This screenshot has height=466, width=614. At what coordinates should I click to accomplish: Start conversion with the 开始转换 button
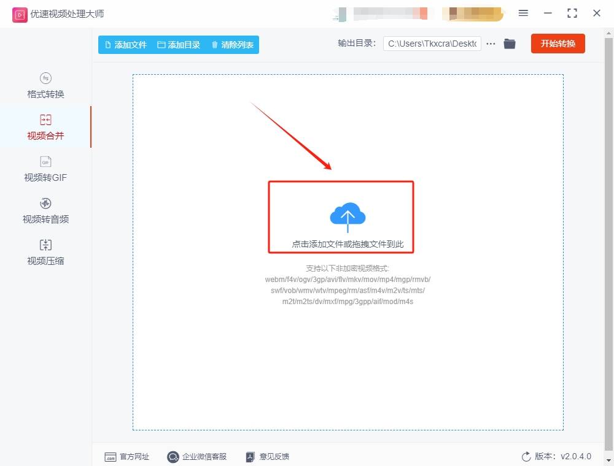point(558,44)
